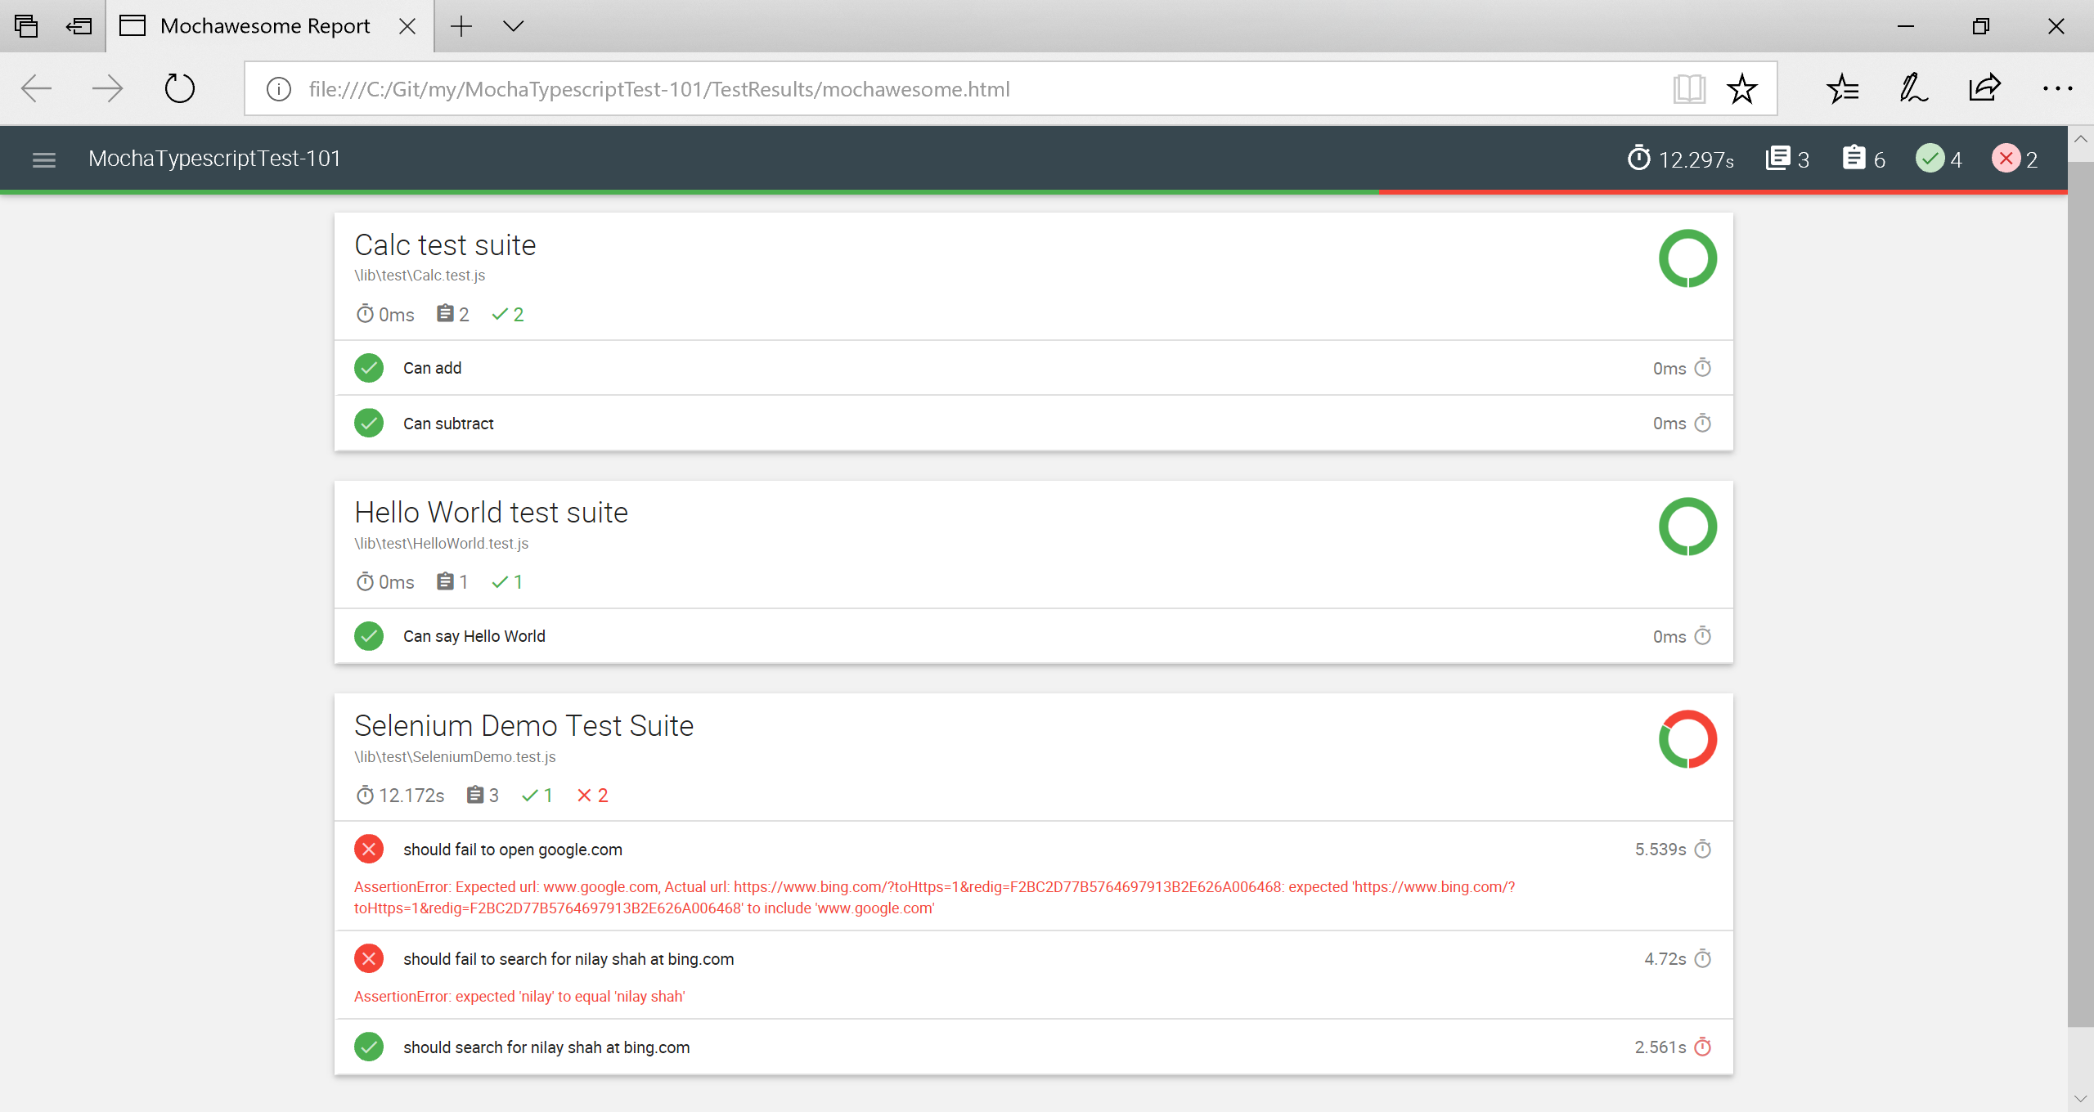Click the stopwatch icon on Can say Hello World row
The height and width of the screenshot is (1112, 2094).
1703,635
